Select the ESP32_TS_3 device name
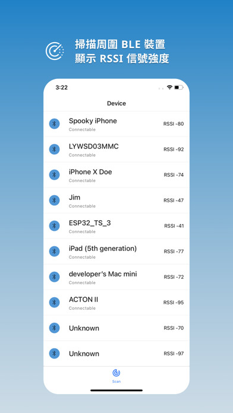 (90, 223)
